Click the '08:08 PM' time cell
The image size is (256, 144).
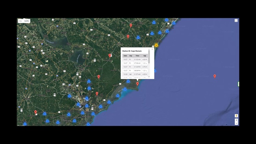(137, 71)
